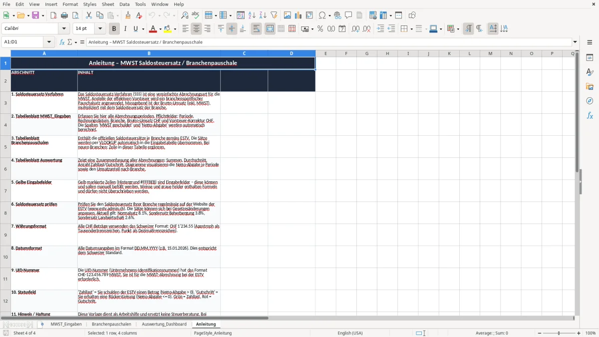Click the status bar zoom slider
The height and width of the screenshot is (337, 599).
(x=559, y=333)
